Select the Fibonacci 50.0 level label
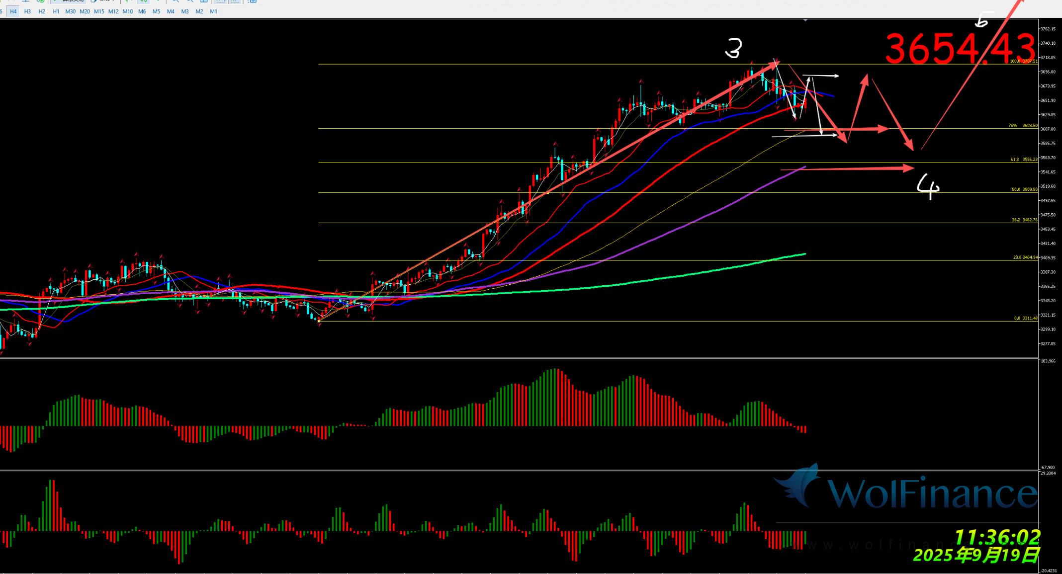 (1024, 189)
